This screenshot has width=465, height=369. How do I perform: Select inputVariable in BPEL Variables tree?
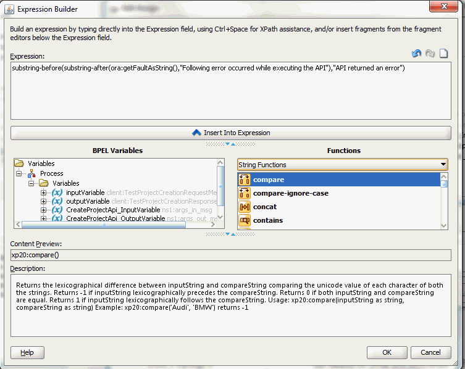point(85,193)
